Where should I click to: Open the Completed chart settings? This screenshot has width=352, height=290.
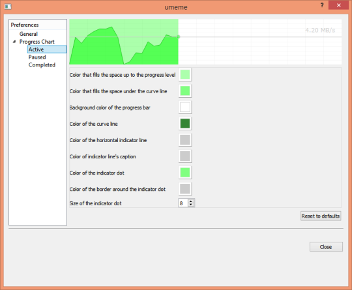point(42,65)
